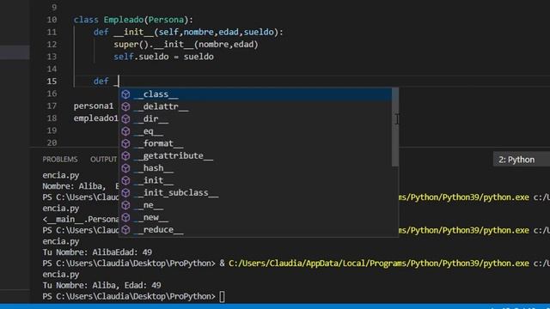Click the cube icon next to __getattribute__
This screenshot has width=550, height=309.
pos(126,155)
